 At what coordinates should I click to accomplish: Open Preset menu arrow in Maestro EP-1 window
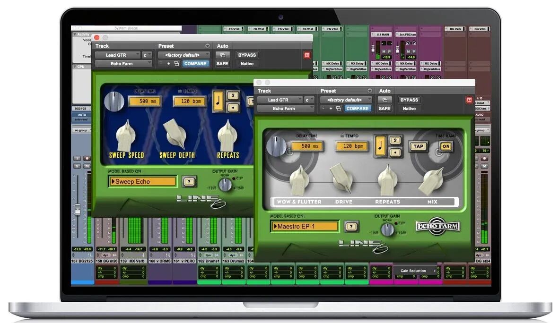(x=370, y=91)
